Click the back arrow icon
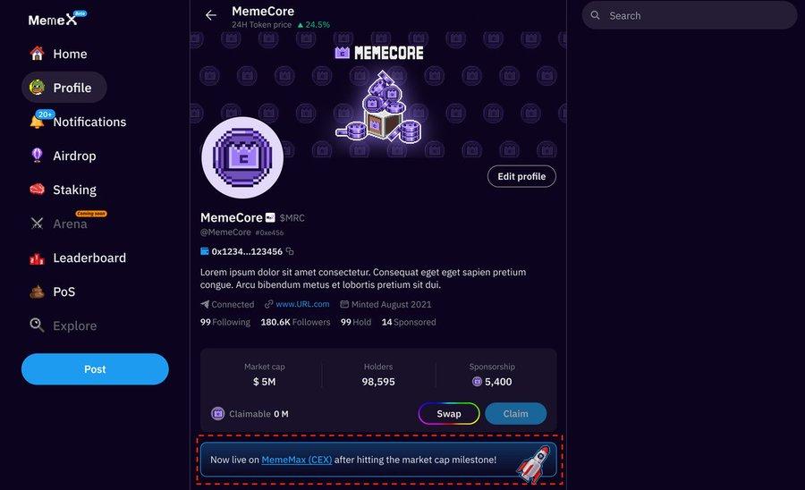805x490 pixels. pos(211,15)
